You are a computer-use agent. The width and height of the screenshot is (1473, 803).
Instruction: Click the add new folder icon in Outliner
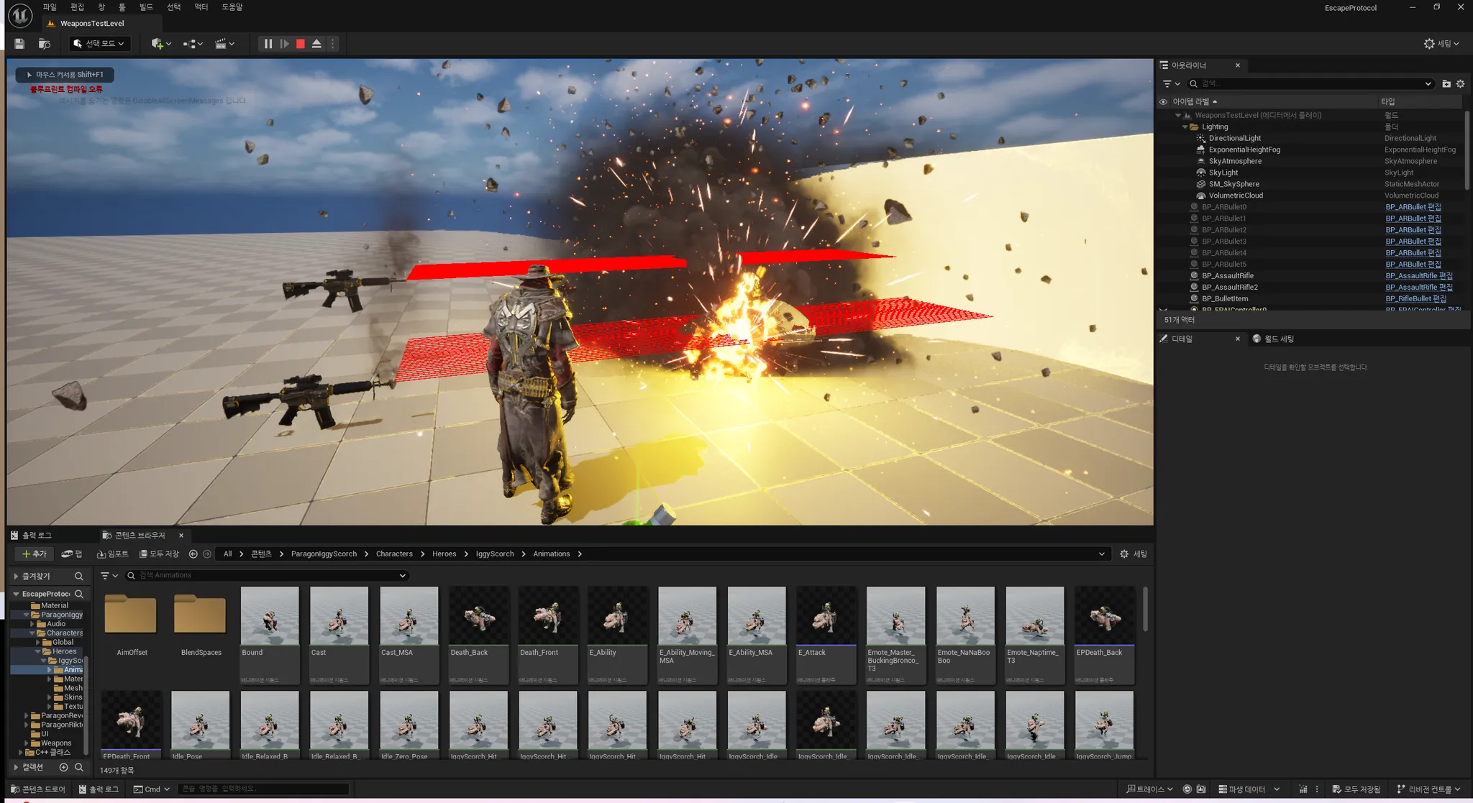click(1446, 84)
